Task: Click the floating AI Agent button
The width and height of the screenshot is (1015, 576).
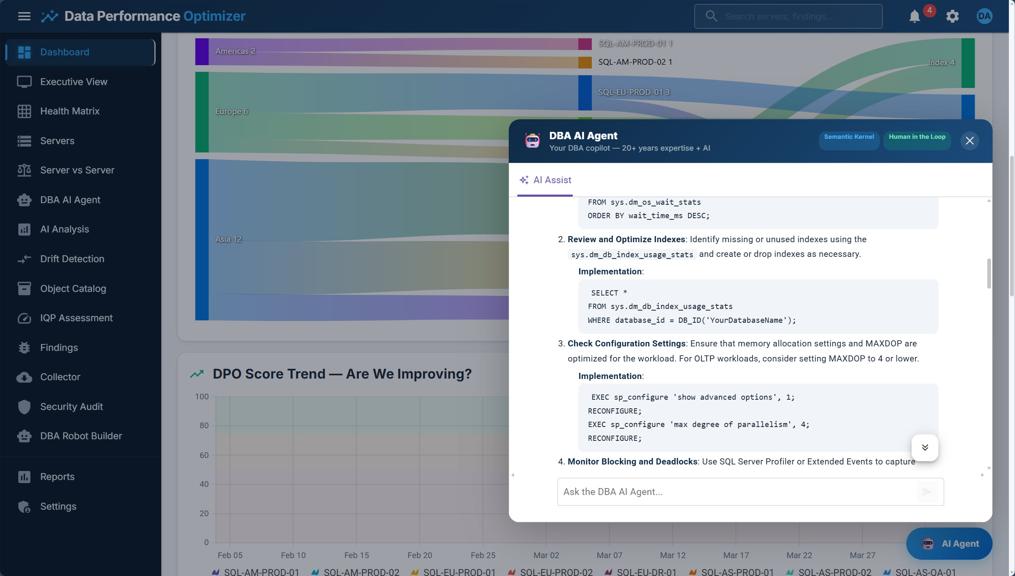Action: [949, 543]
